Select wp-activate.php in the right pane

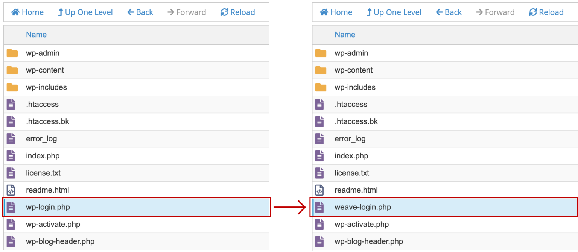(362, 224)
